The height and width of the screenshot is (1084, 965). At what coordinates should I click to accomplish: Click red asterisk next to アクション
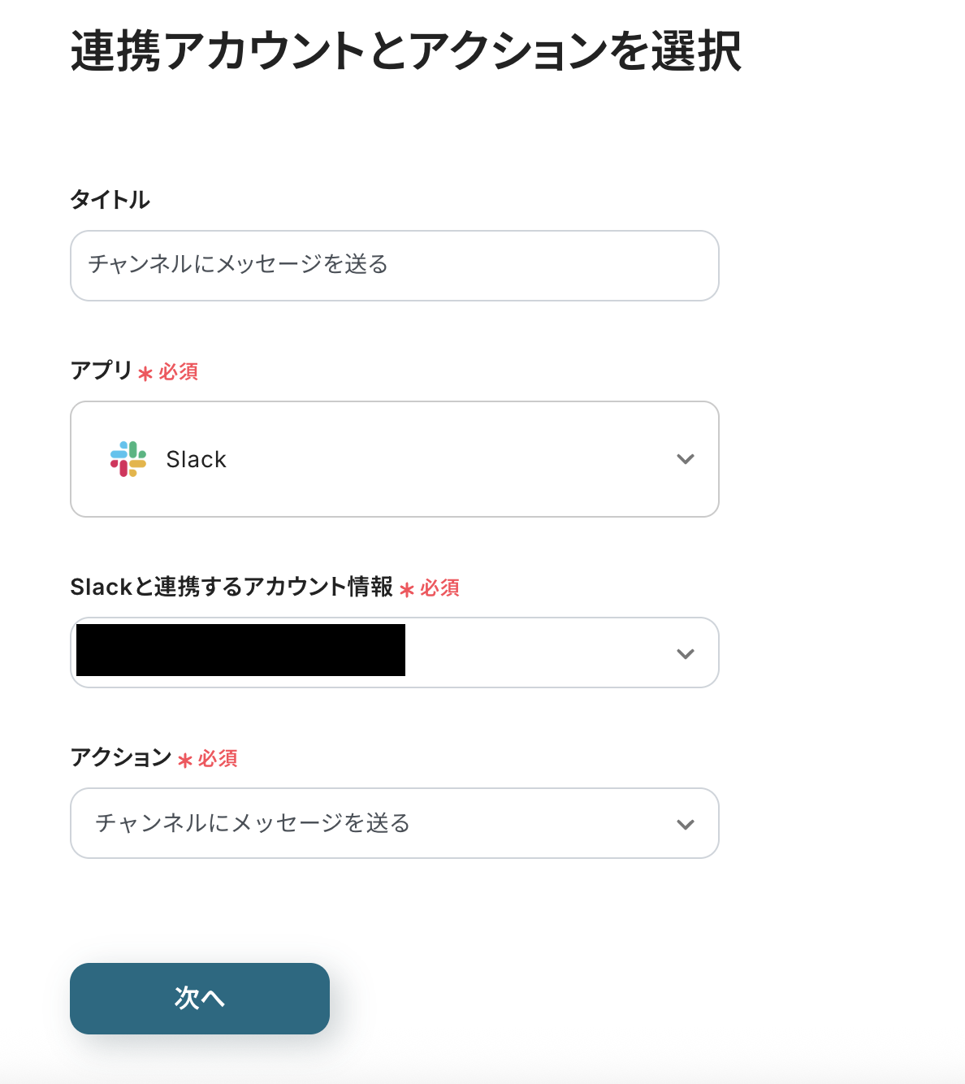(185, 761)
